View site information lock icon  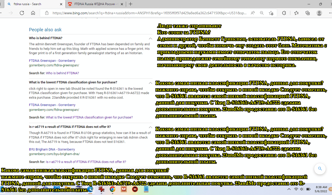[x=46, y=13]
